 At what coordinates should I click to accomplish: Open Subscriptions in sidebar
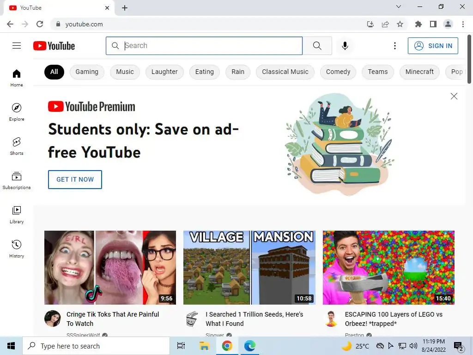tap(17, 181)
